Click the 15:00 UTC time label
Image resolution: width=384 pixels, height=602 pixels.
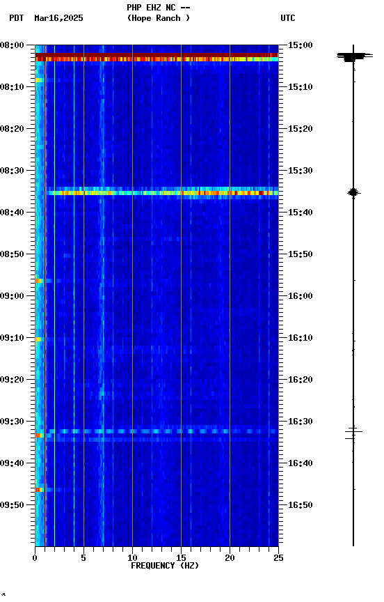(301, 45)
